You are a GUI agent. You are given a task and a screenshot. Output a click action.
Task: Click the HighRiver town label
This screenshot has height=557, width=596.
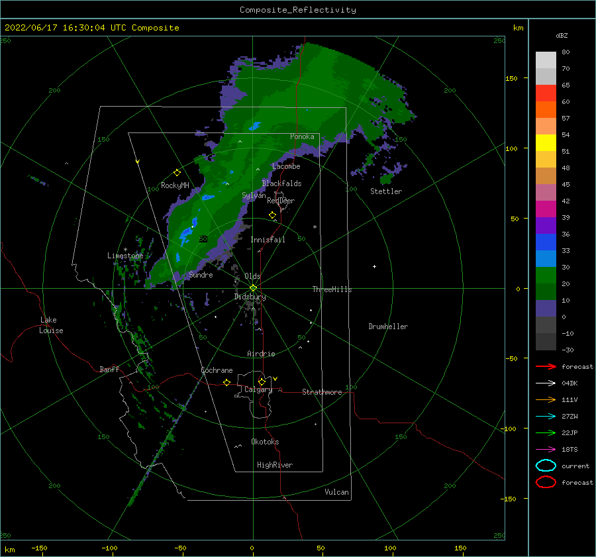(275, 465)
